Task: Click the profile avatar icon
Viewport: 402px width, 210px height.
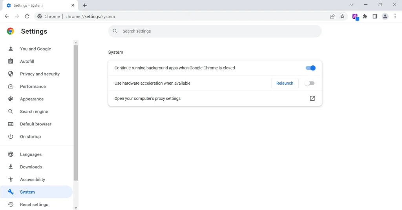Action: point(385,16)
